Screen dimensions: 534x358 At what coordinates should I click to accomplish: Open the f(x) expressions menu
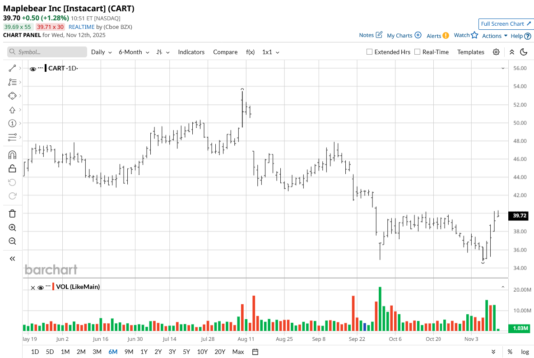(251, 52)
